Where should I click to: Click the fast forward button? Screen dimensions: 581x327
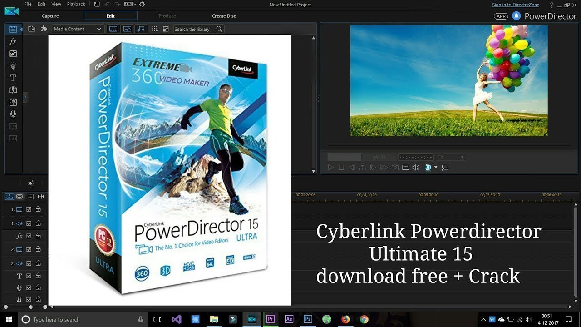(384, 168)
